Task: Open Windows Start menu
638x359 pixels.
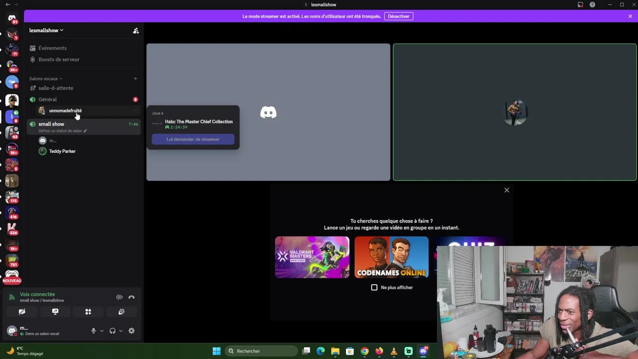Action: pos(216,351)
